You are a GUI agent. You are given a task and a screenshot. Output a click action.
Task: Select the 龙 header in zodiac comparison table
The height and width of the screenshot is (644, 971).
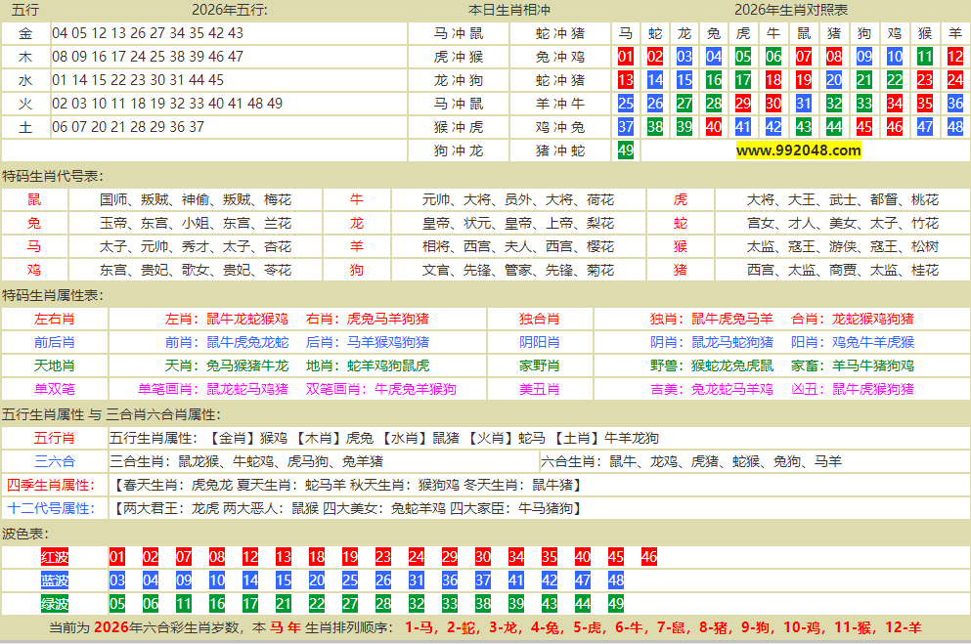click(684, 33)
